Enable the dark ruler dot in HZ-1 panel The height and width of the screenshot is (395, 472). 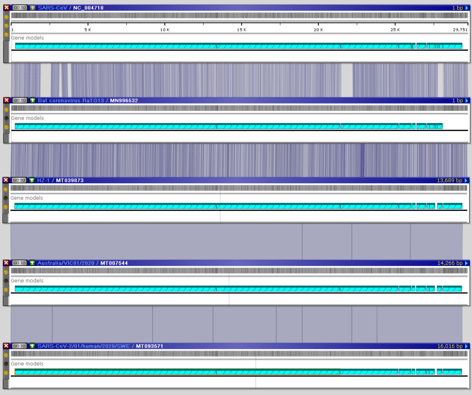click(x=6, y=198)
